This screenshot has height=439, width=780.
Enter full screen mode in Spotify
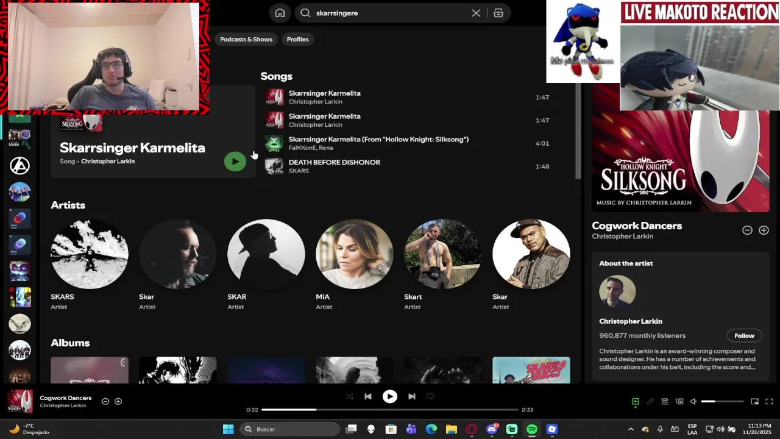click(769, 401)
